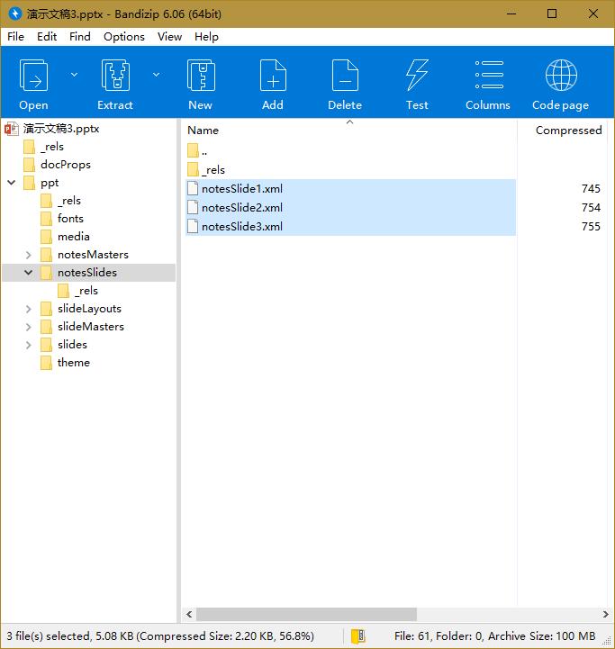Click the Add files toolbar icon
Viewport: 615px width, 649px height.
click(273, 77)
